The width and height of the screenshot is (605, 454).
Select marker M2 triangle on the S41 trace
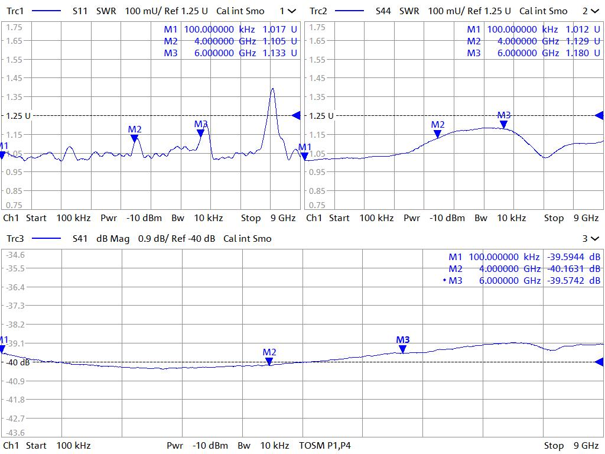click(269, 361)
